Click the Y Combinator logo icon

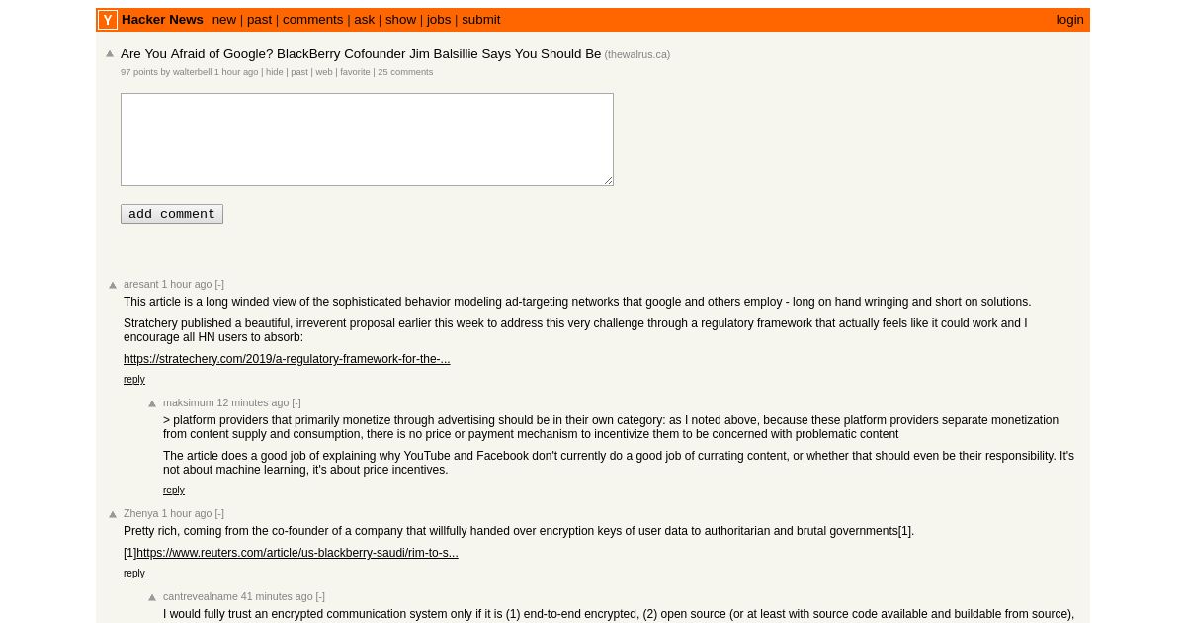(108, 20)
